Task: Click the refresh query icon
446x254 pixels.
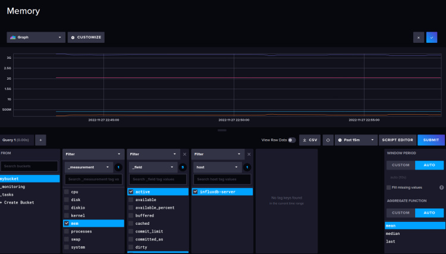Action: (x=328, y=140)
